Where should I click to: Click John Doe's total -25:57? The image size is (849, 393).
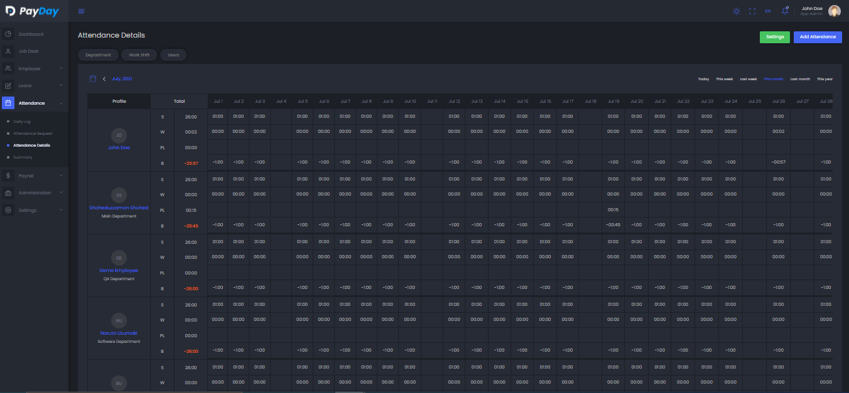191,163
